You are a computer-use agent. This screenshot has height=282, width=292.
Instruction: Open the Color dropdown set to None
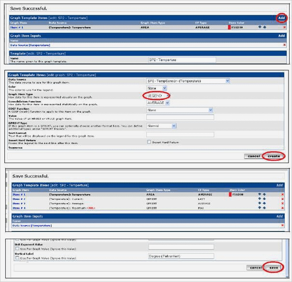(156, 88)
